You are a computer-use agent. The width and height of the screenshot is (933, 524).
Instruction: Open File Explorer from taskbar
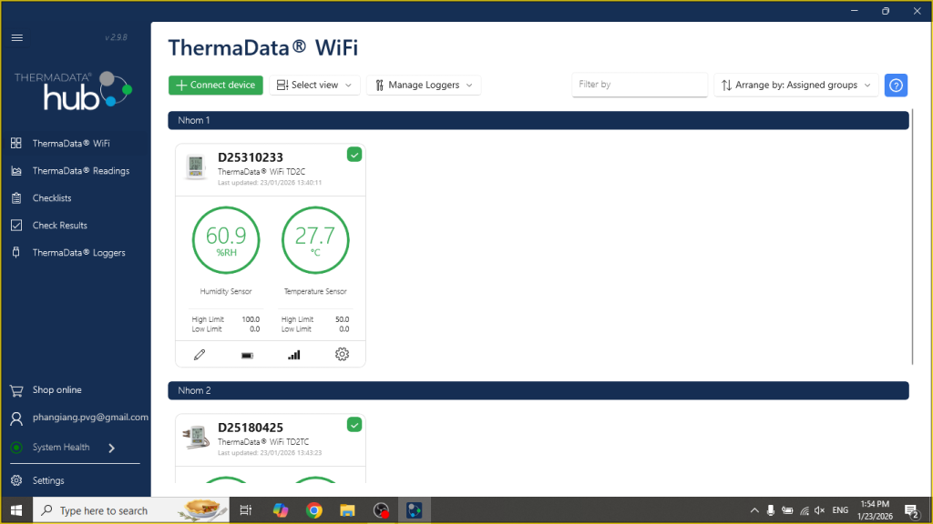(347, 510)
